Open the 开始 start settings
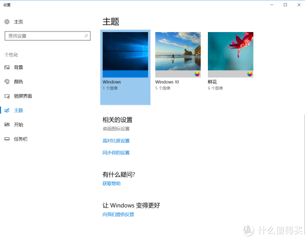Viewport: 305px width, 239px height. point(18,125)
